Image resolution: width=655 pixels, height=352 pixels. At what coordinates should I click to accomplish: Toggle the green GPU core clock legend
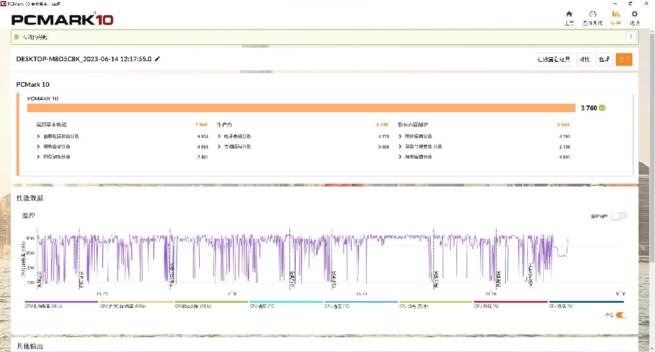pos(211,304)
